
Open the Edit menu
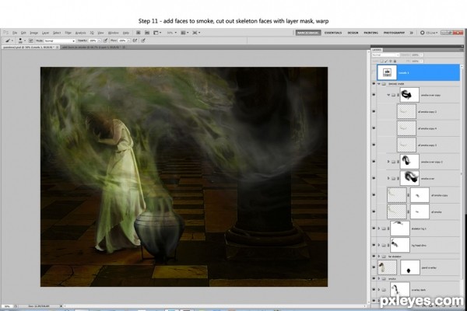[23, 33]
